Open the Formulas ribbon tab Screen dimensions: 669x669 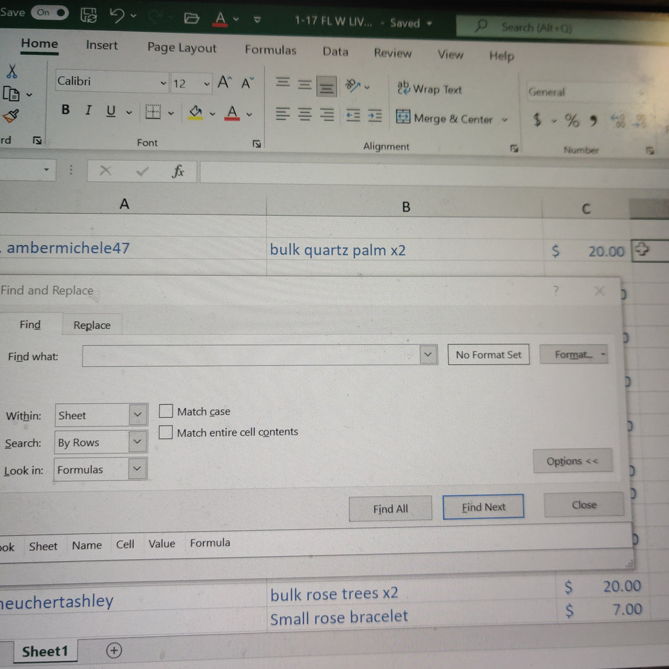pos(271,50)
